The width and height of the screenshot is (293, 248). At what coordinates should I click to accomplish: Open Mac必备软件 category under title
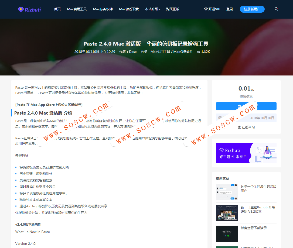coord(183,52)
